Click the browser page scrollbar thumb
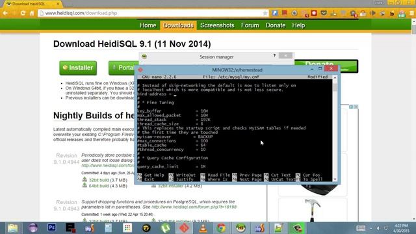This screenshot has width=416, height=234. point(413,29)
